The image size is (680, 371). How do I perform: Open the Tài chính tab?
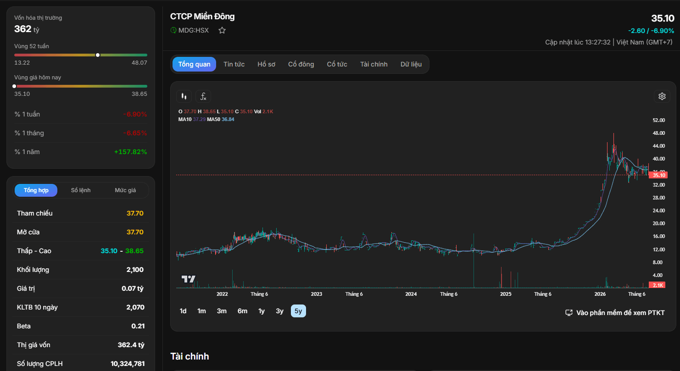(x=373, y=64)
